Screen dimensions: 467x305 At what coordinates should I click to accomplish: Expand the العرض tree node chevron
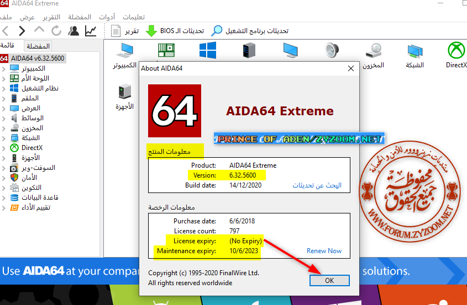tap(3, 109)
